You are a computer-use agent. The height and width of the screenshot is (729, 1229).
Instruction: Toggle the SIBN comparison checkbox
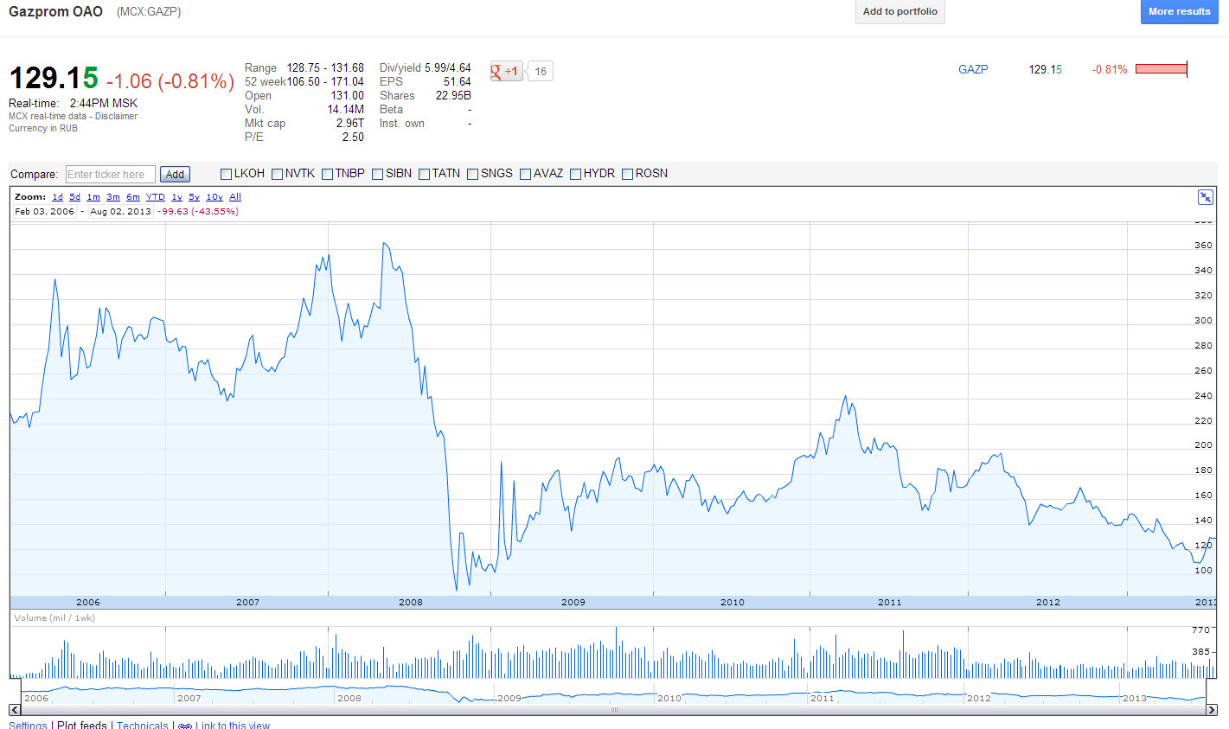click(x=378, y=174)
